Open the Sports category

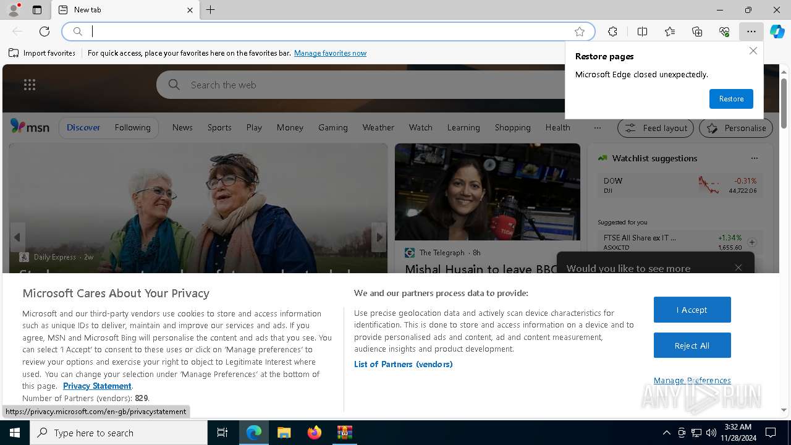219,127
